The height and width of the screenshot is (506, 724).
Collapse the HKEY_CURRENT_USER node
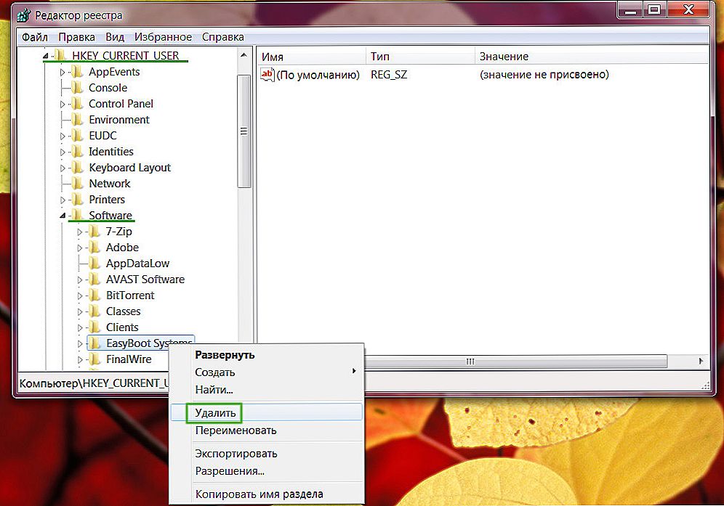pos(45,56)
